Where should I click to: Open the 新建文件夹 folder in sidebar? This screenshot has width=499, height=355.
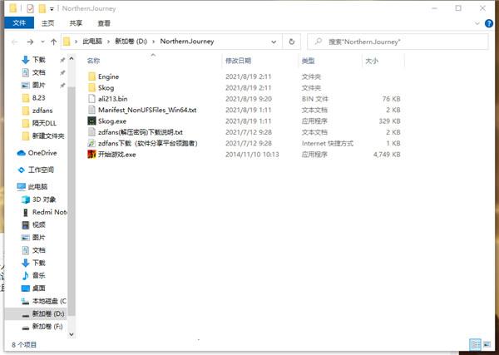pyautogui.click(x=48, y=136)
